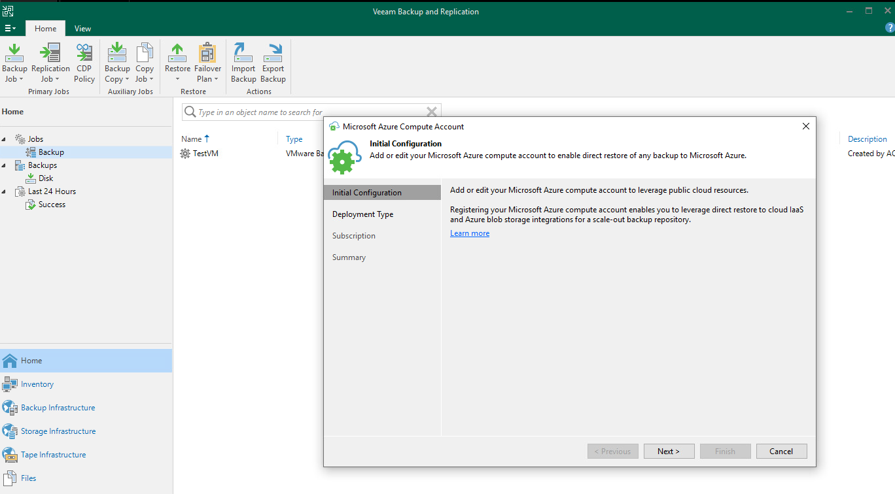895x494 pixels.
Task: Open Backup Job dropdown arrow
Action: [21, 80]
